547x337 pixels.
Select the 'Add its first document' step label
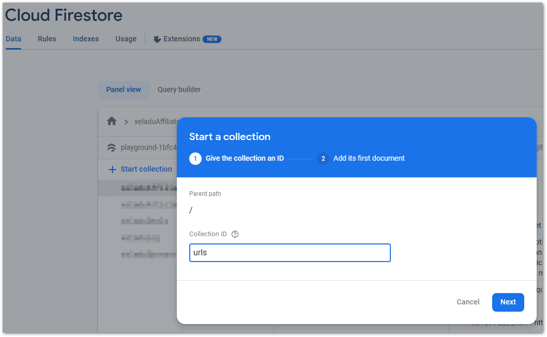tap(369, 159)
